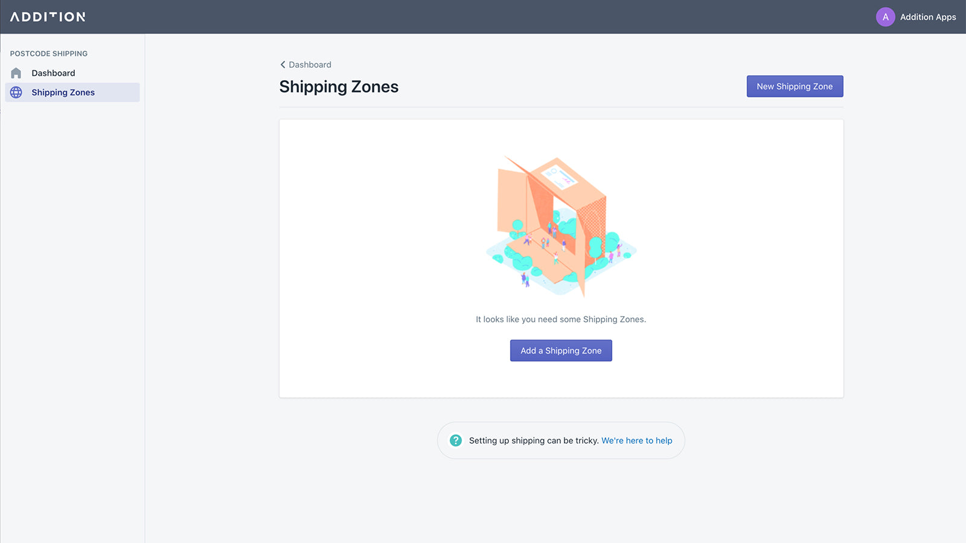This screenshot has height=543, width=966.
Task: Select Shipping Zones in the sidebar
Action: [x=63, y=92]
